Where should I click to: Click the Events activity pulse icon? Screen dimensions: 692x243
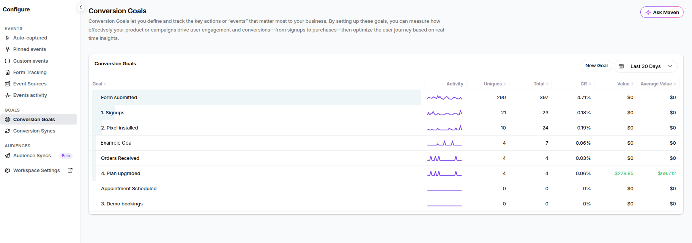(7, 95)
